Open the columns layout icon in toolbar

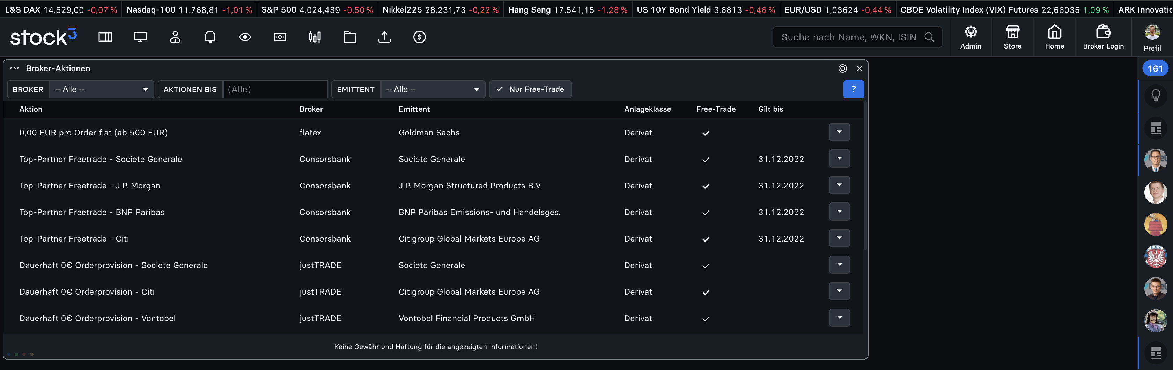pyautogui.click(x=105, y=37)
